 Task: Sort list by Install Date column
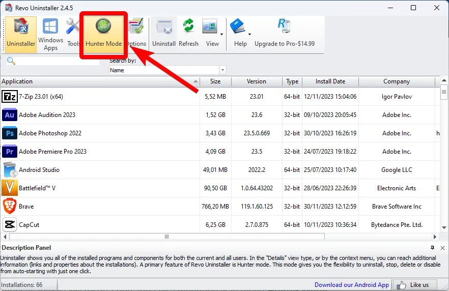tap(330, 81)
